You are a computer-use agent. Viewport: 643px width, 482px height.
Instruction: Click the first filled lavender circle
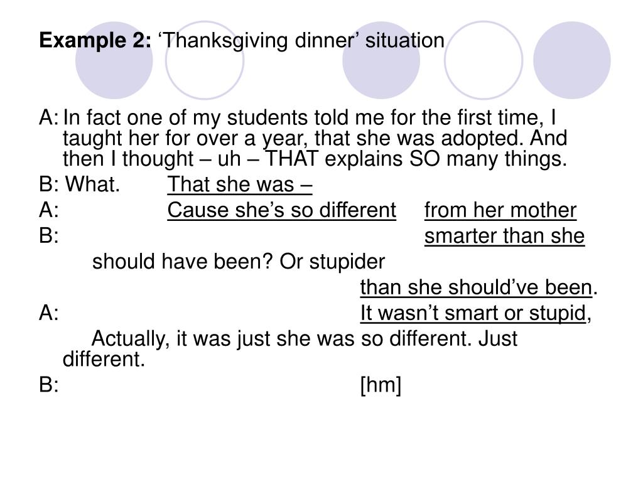tap(114, 60)
